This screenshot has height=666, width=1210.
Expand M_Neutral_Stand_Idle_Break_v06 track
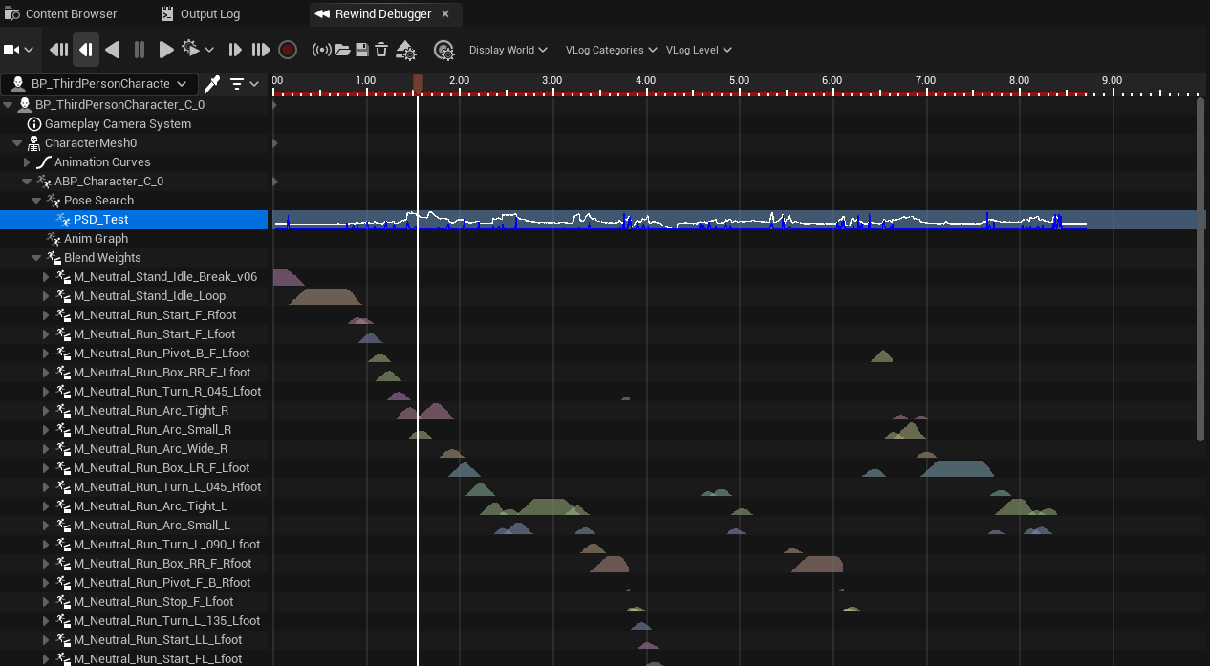point(46,277)
